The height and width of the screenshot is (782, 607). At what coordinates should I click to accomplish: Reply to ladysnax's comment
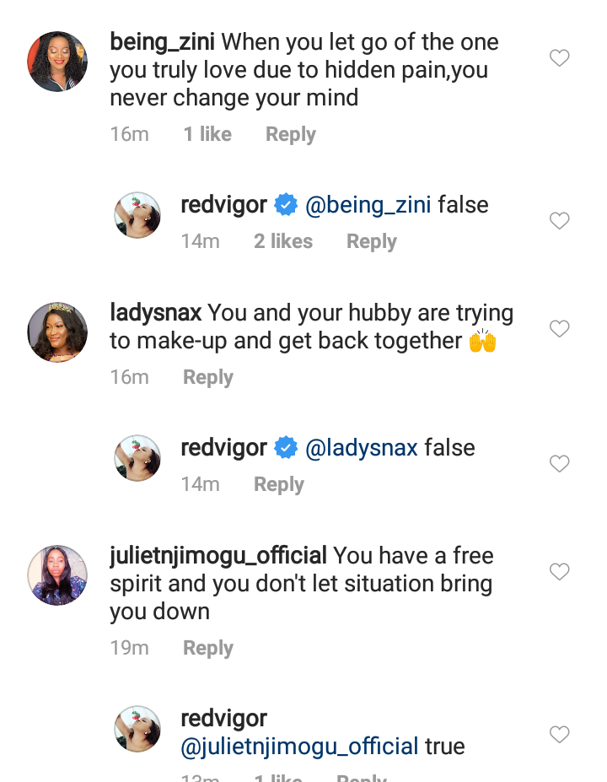pos(207,377)
